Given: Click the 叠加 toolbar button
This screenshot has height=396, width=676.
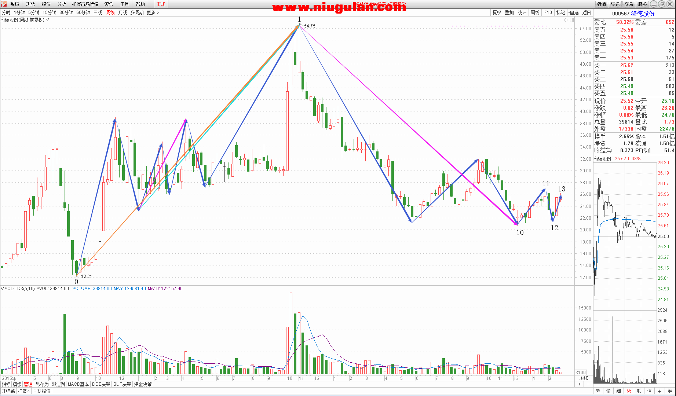Looking at the screenshot, I should (x=509, y=12).
